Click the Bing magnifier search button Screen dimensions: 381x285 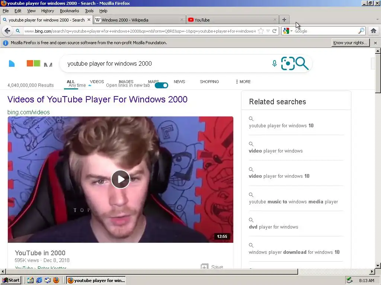[302, 63]
